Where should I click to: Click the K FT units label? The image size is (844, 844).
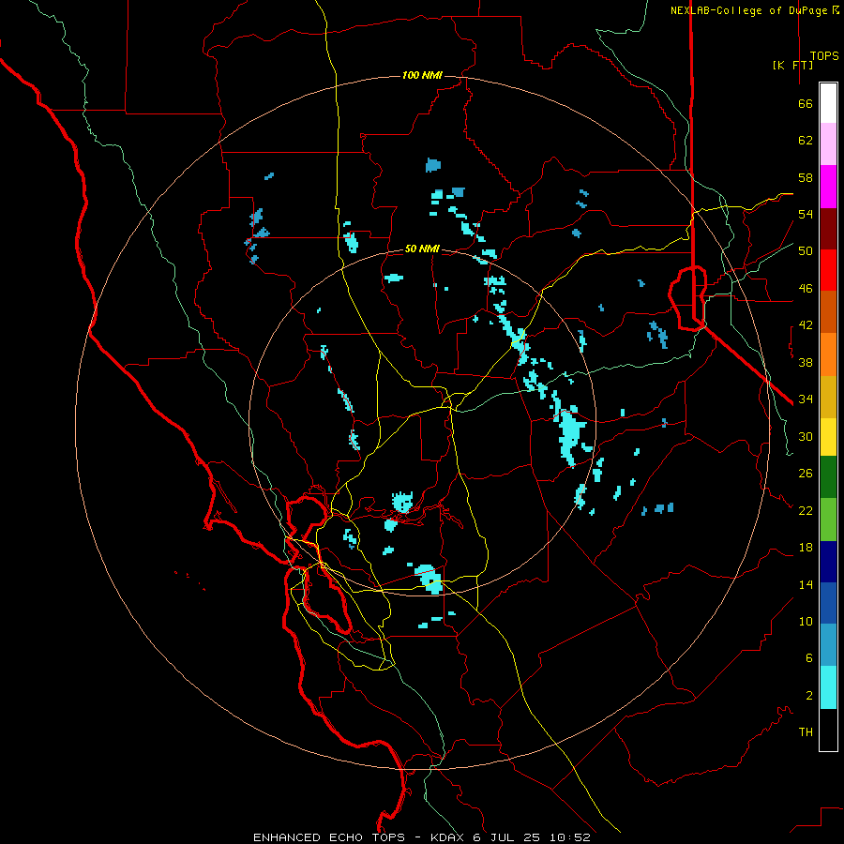click(x=792, y=66)
